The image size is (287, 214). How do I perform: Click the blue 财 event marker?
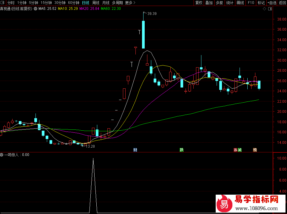click(x=135, y=150)
